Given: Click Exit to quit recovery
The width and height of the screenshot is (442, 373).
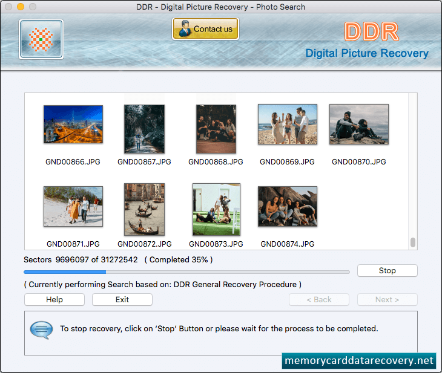Looking at the screenshot, I should point(122,299).
